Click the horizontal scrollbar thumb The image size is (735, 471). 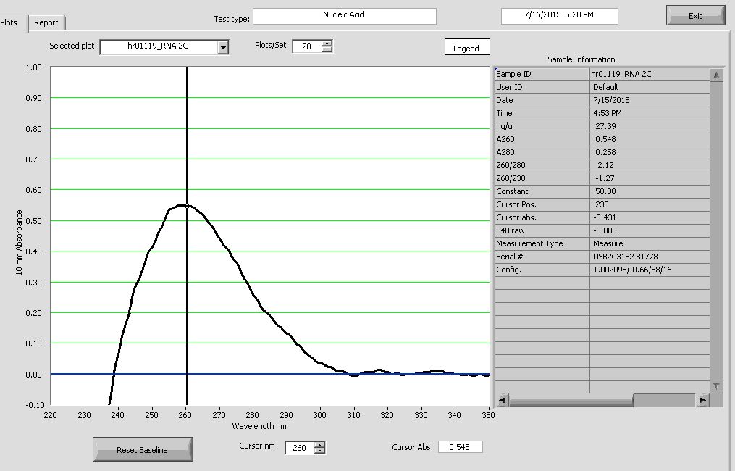tap(663, 400)
